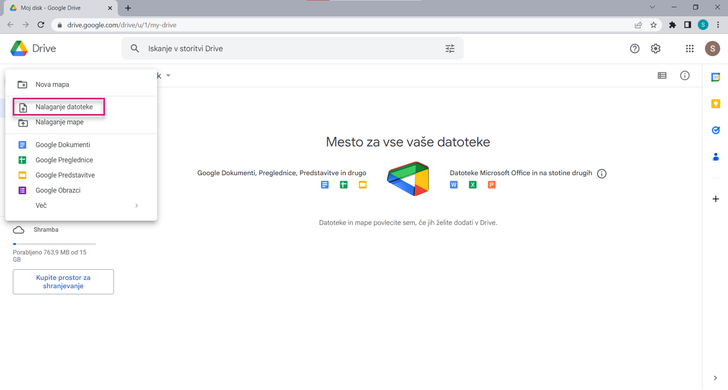Viewport: 728px width, 390px height.
Task: Click the address bar URL
Action: click(122, 25)
